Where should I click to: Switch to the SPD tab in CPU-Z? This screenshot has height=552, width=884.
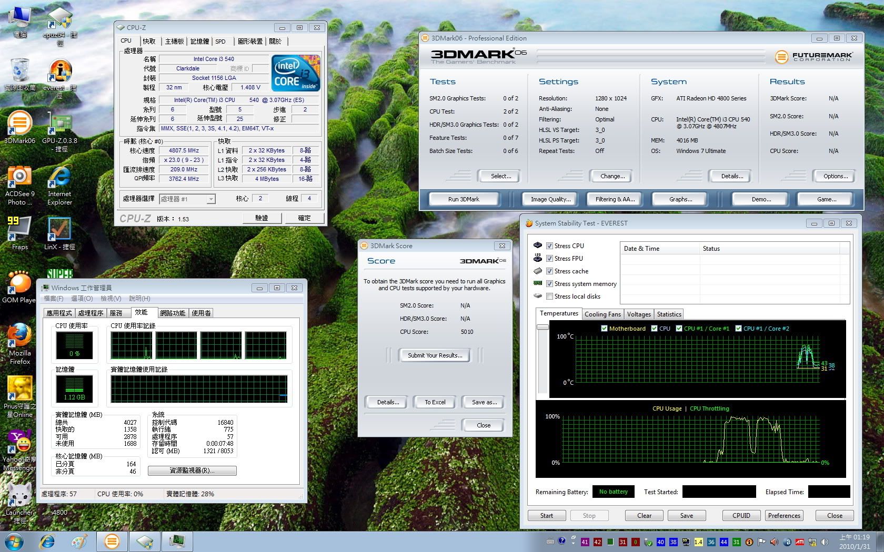220,41
